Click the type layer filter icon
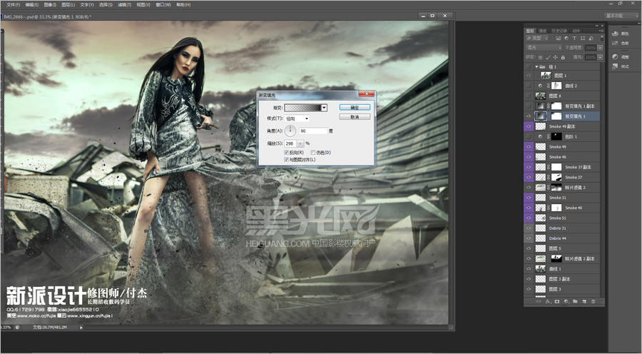Viewport: 642px width, 354px height. click(x=574, y=38)
